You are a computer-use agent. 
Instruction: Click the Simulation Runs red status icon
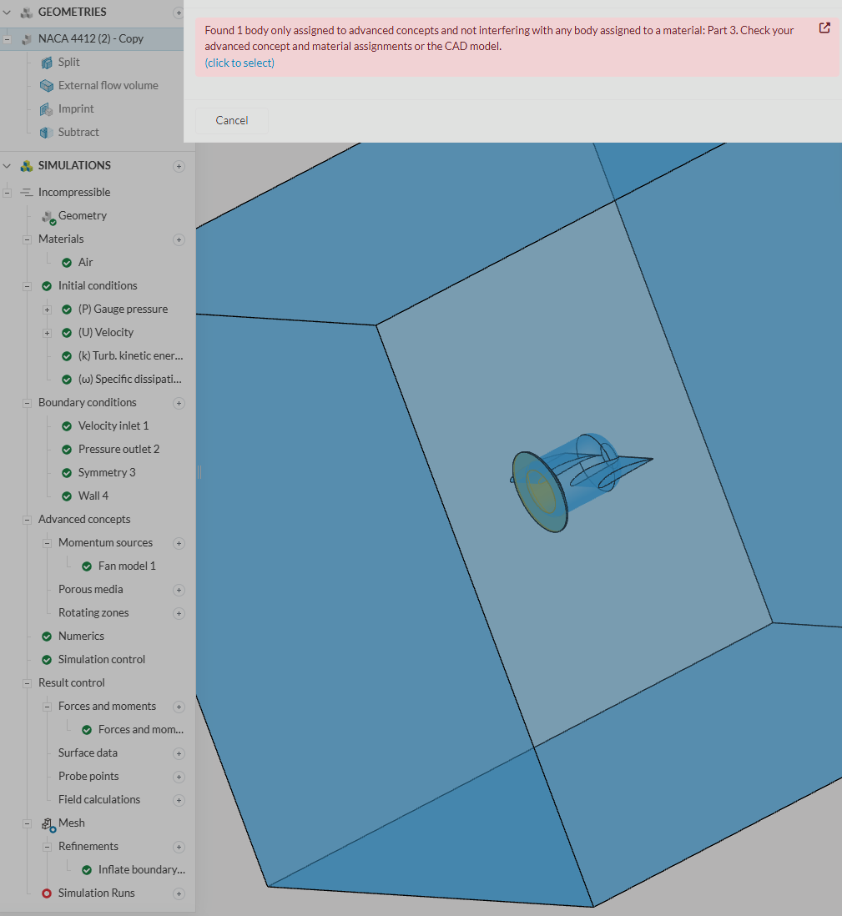tap(47, 893)
